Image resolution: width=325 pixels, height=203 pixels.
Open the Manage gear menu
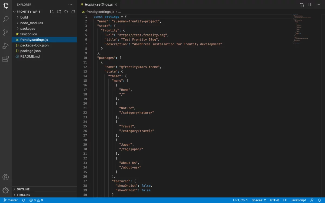click(x=6, y=190)
